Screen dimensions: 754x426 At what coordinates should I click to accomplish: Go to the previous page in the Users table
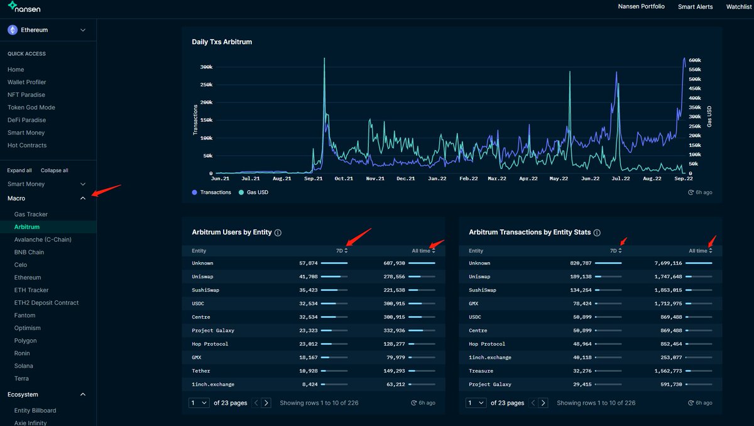[x=256, y=403]
